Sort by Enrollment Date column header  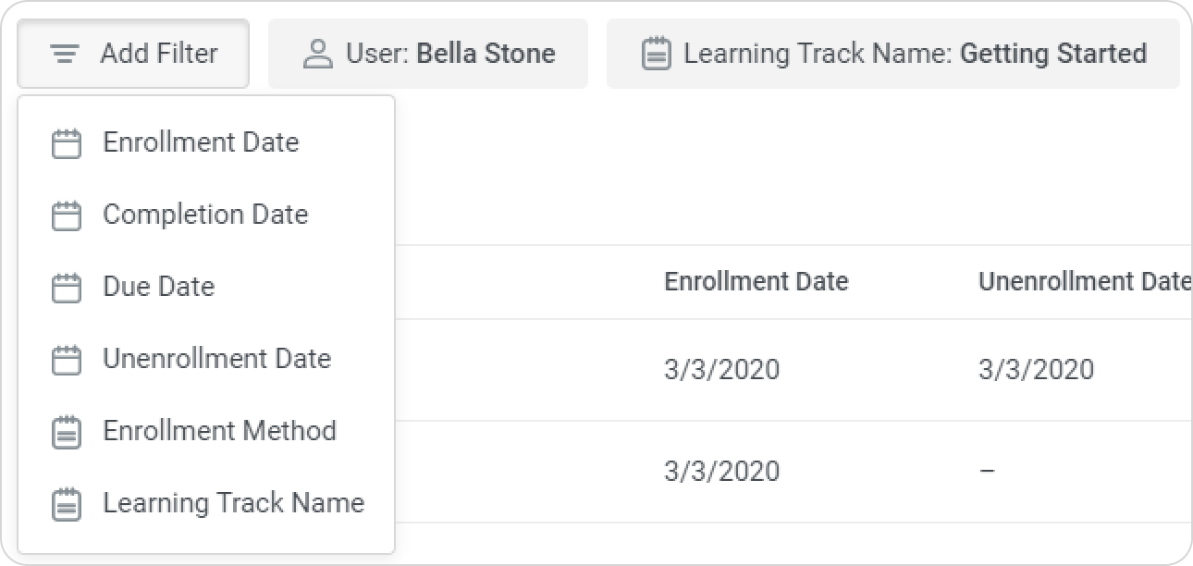point(756,282)
